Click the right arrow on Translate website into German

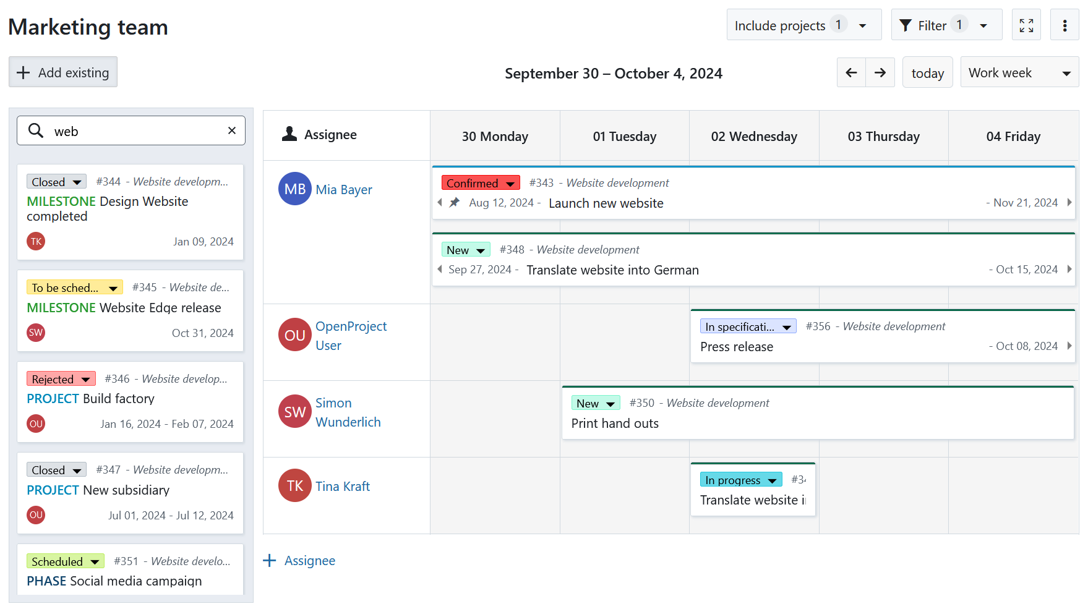click(1069, 269)
